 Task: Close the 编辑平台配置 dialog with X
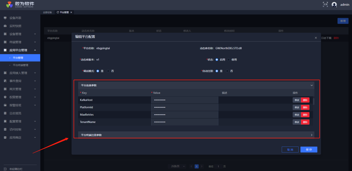pyautogui.click(x=316, y=38)
